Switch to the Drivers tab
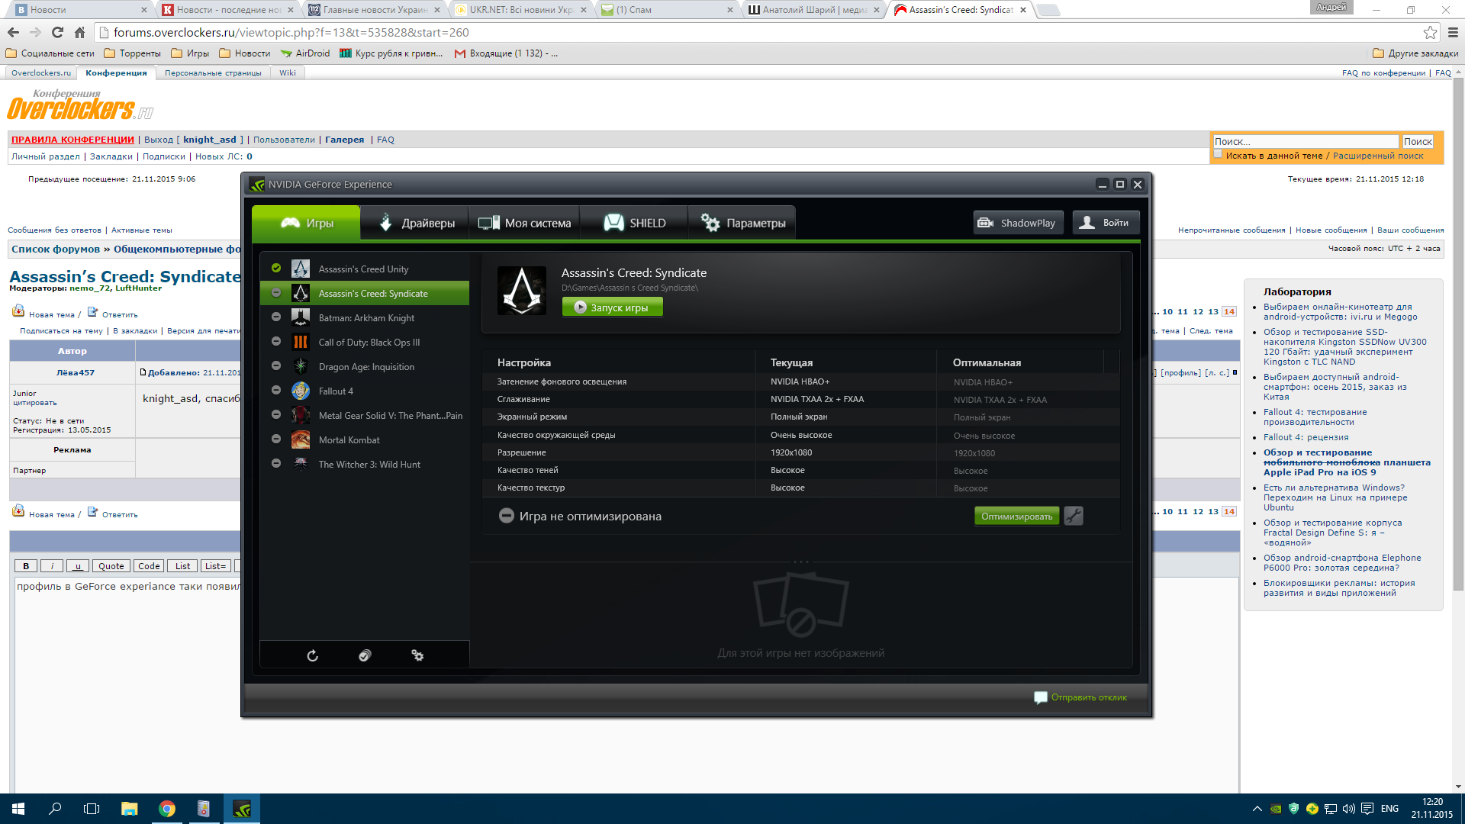The height and width of the screenshot is (824, 1465). pyautogui.click(x=416, y=223)
